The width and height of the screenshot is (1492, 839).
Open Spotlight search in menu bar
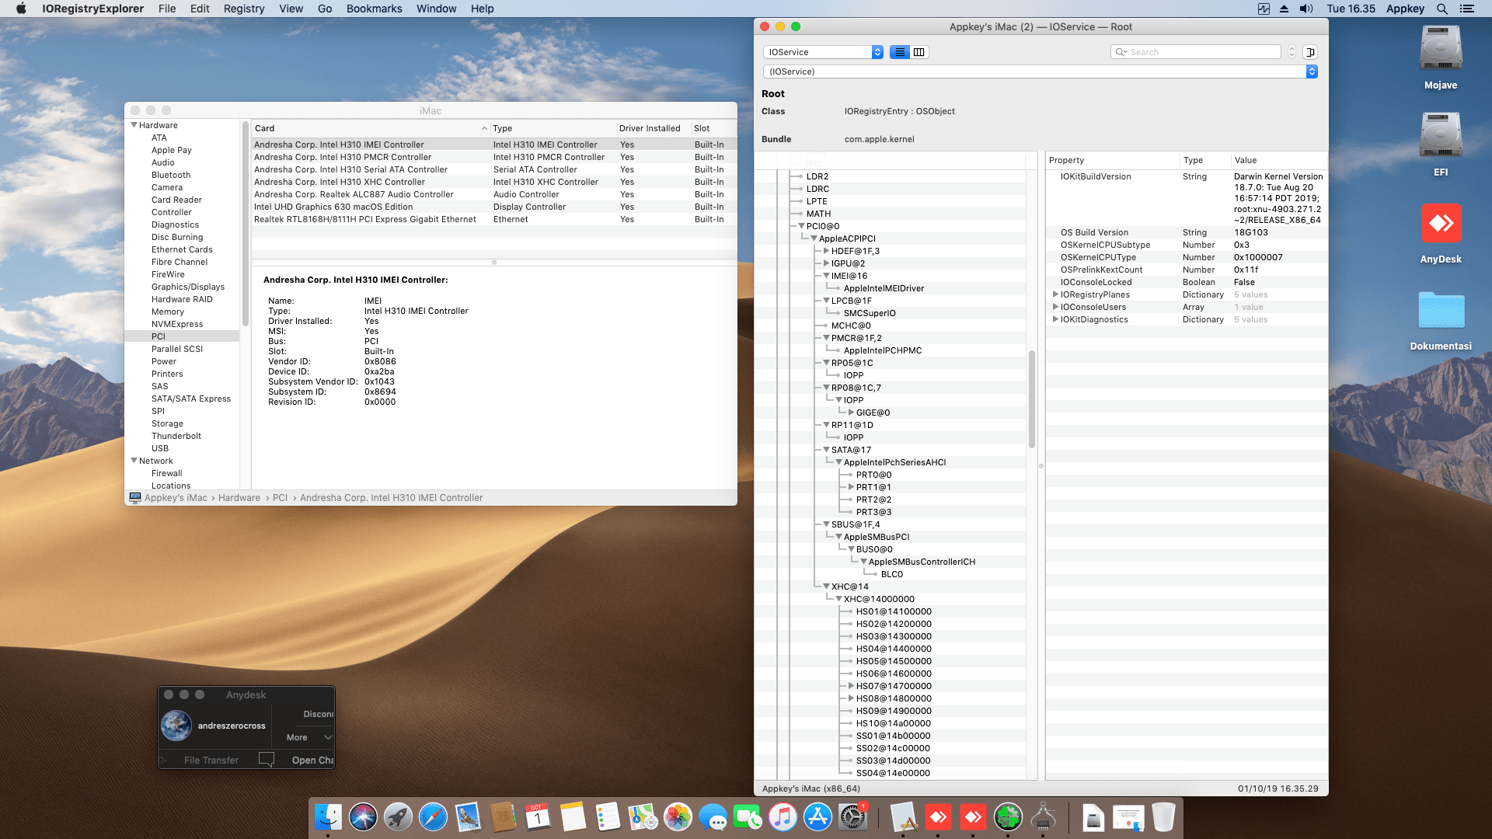point(1442,9)
